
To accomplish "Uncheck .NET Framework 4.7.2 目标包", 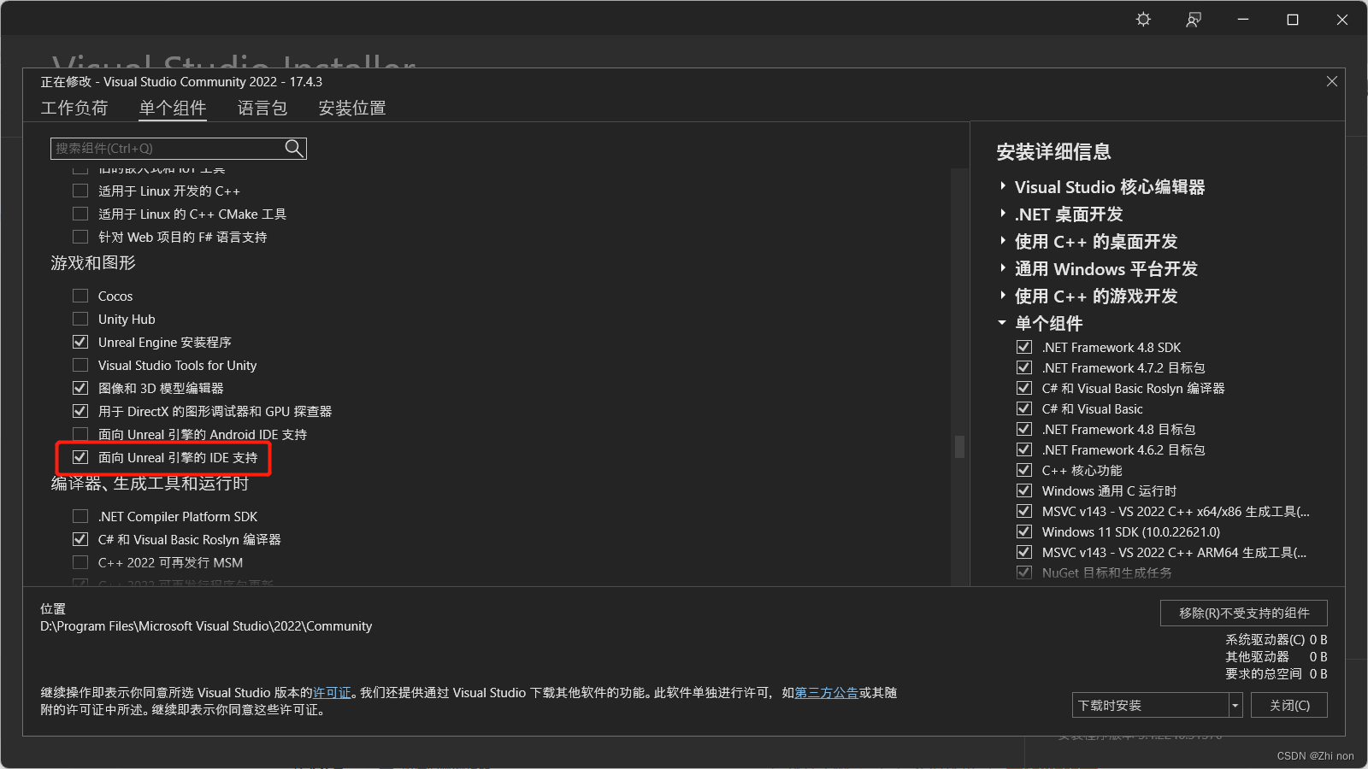I will pyautogui.click(x=1023, y=367).
